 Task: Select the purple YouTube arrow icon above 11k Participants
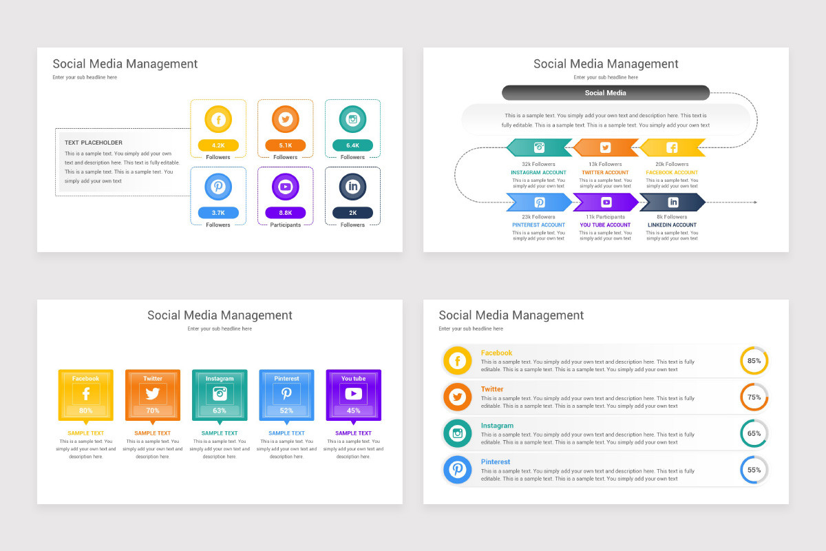coord(606,202)
